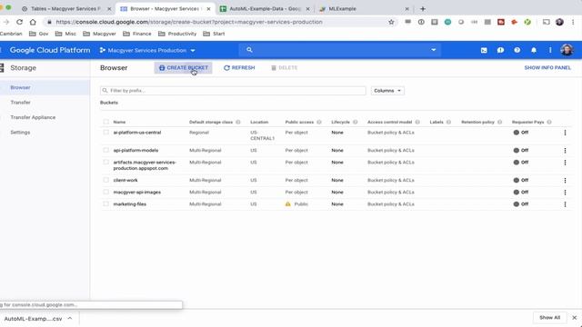Screen dimensions: 582x327
Task: Click the browser address bar URL
Action: coord(189,22)
